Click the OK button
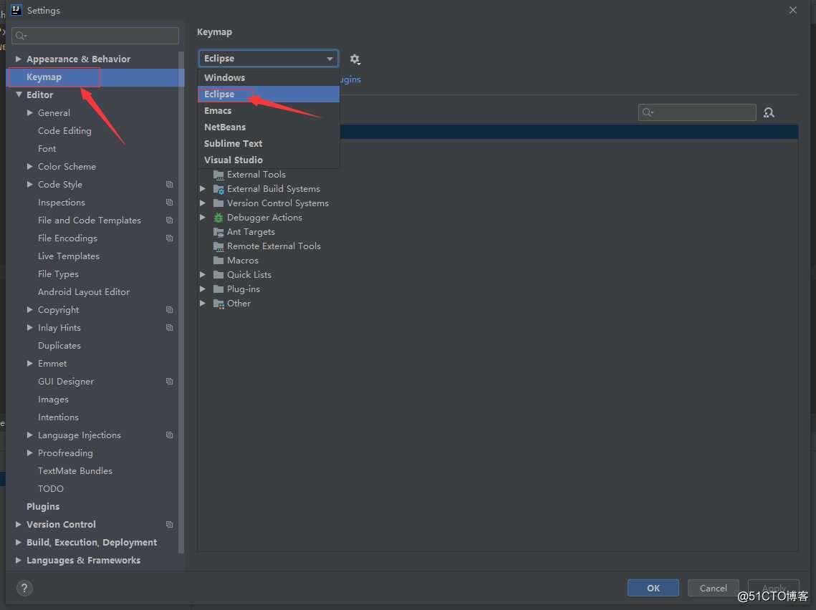816x610 pixels. [x=653, y=588]
